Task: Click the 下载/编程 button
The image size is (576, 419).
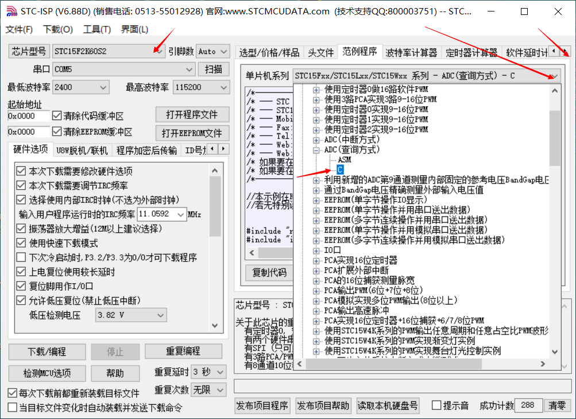Action: tap(46, 352)
